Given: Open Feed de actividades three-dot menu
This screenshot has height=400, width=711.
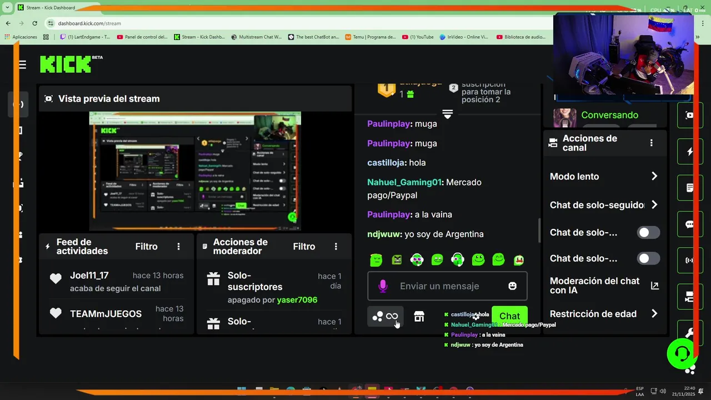Looking at the screenshot, I should (178, 247).
